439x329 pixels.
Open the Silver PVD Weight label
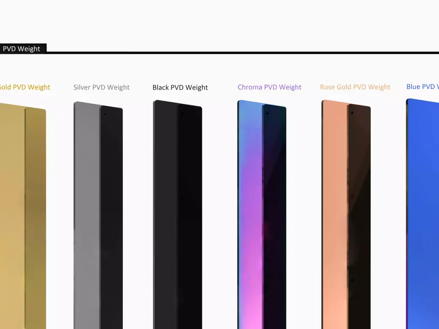[x=101, y=87]
